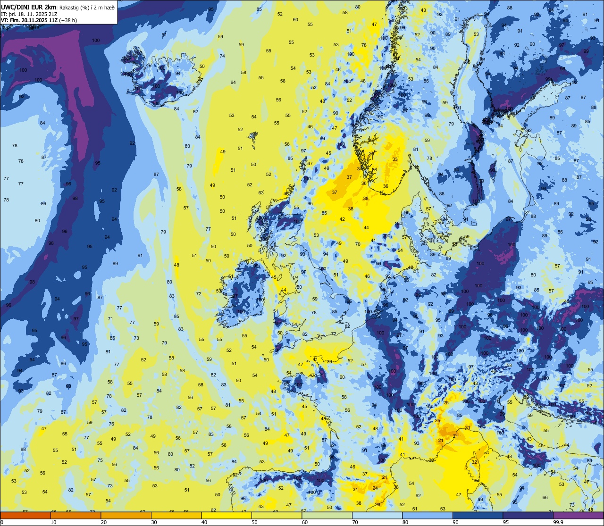Click the purple legend swatch above 99.9
This screenshot has height=526, width=604.
point(578,516)
